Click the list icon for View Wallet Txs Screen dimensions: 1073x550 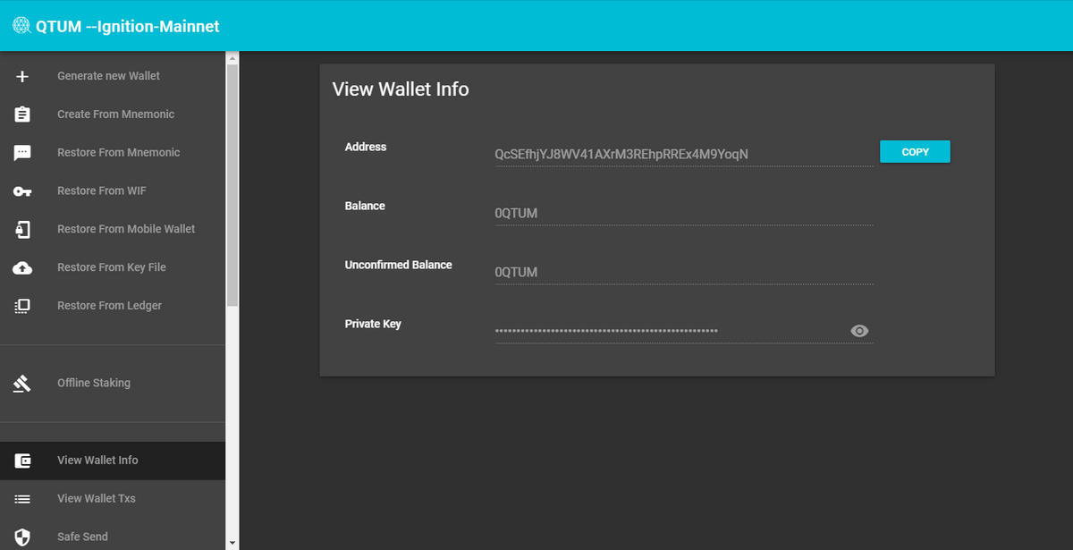pos(22,499)
